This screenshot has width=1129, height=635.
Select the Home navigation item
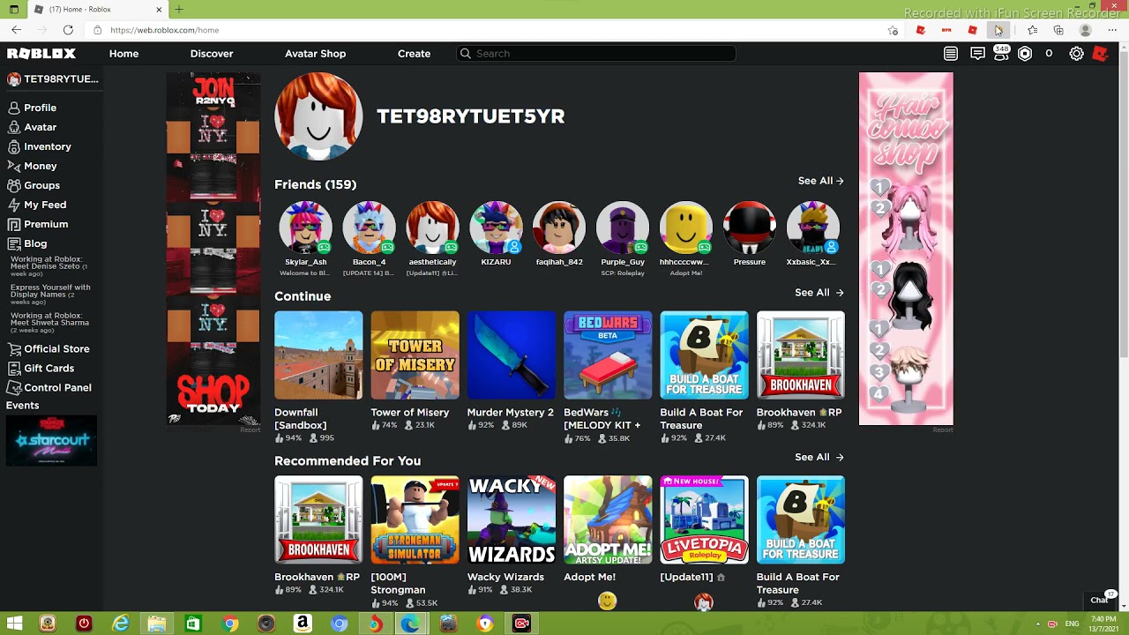pyautogui.click(x=123, y=54)
